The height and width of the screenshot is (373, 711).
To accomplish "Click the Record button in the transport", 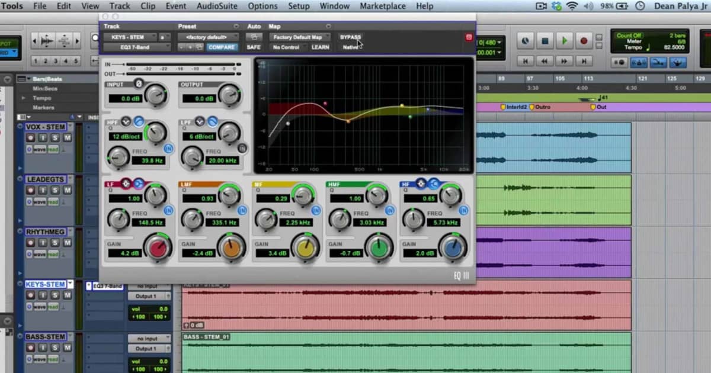I will tap(584, 40).
